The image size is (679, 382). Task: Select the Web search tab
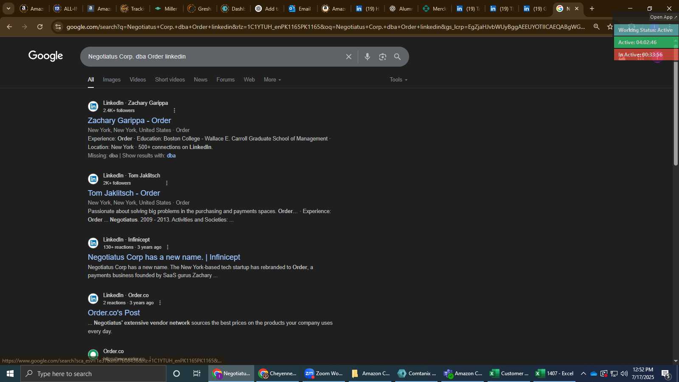[x=249, y=80]
